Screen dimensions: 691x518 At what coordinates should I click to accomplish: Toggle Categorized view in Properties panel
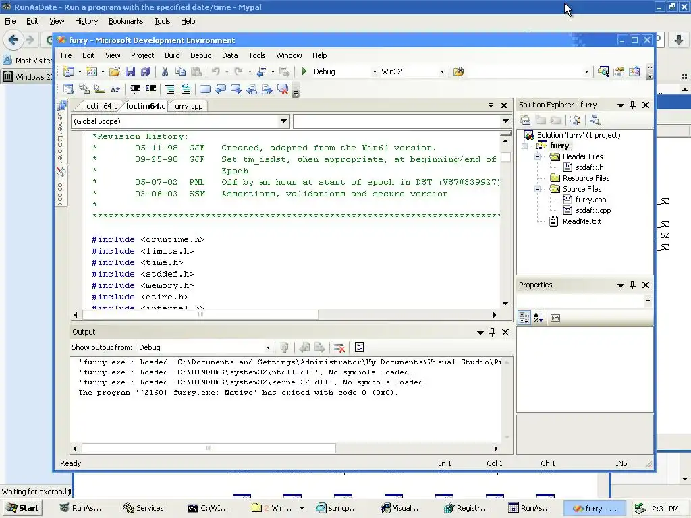coord(524,318)
